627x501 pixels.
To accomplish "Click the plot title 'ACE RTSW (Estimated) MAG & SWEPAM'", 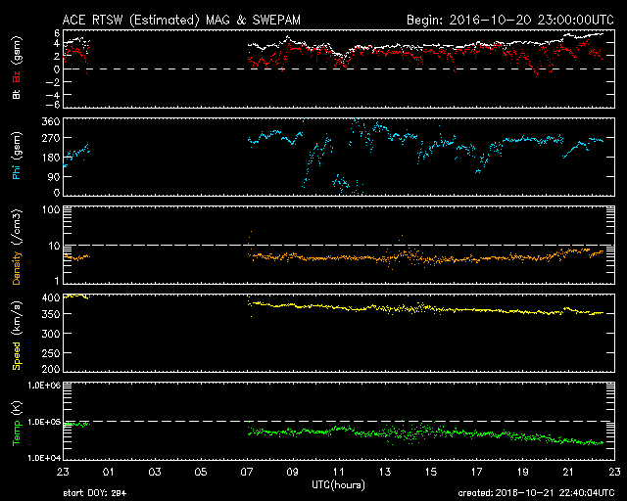I will click(x=181, y=20).
